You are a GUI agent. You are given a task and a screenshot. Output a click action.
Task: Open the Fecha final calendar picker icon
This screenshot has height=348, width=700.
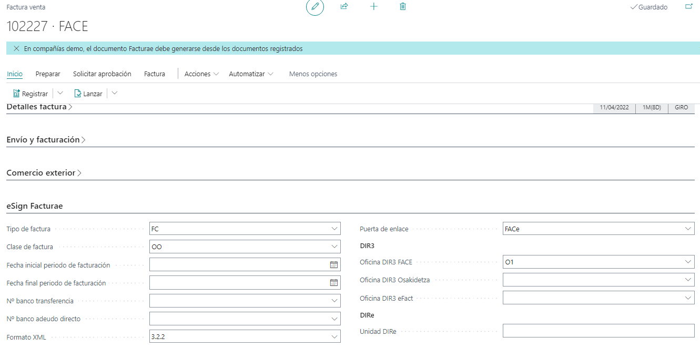(333, 282)
